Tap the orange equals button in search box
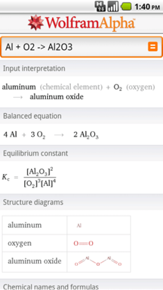Image resolution: width=163 pixels, height=290 pixels. 153,46
